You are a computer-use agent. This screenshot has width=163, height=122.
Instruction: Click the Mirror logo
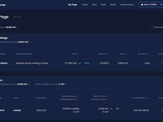pos(3,5)
